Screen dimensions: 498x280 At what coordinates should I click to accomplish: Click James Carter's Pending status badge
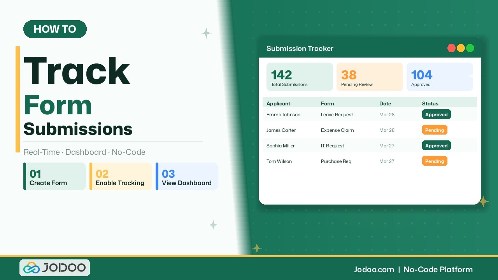[x=435, y=130]
